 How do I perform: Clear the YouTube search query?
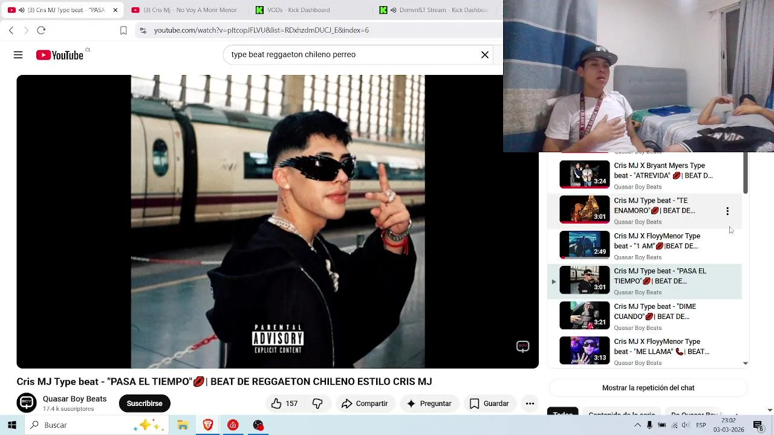pos(485,55)
